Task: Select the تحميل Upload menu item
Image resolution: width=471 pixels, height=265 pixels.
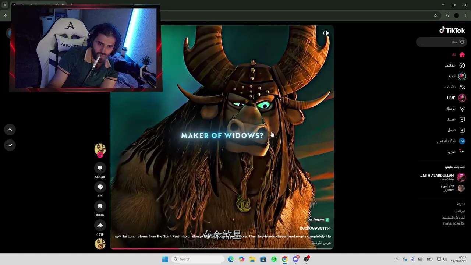Action: click(x=451, y=130)
